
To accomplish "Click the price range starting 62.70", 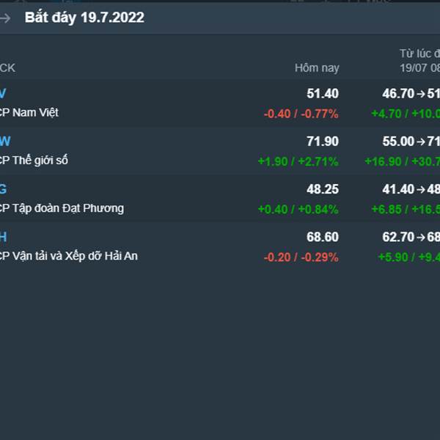I will (x=411, y=237).
